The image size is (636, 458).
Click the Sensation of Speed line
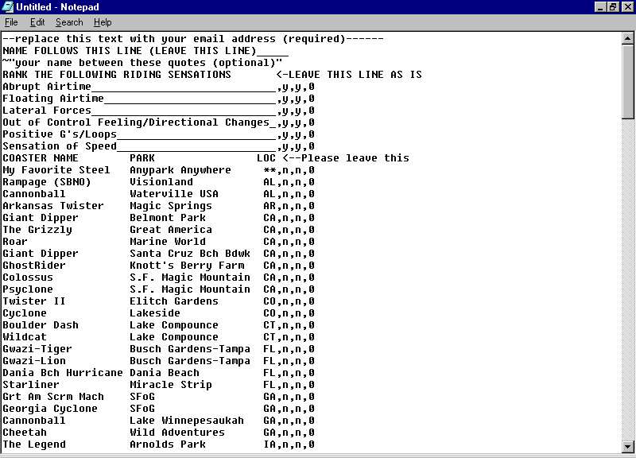[x=59, y=146]
